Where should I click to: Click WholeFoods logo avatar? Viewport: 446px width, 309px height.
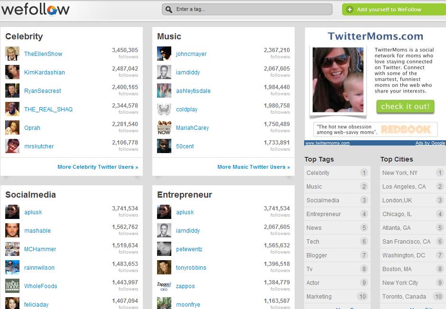tap(12, 286)
